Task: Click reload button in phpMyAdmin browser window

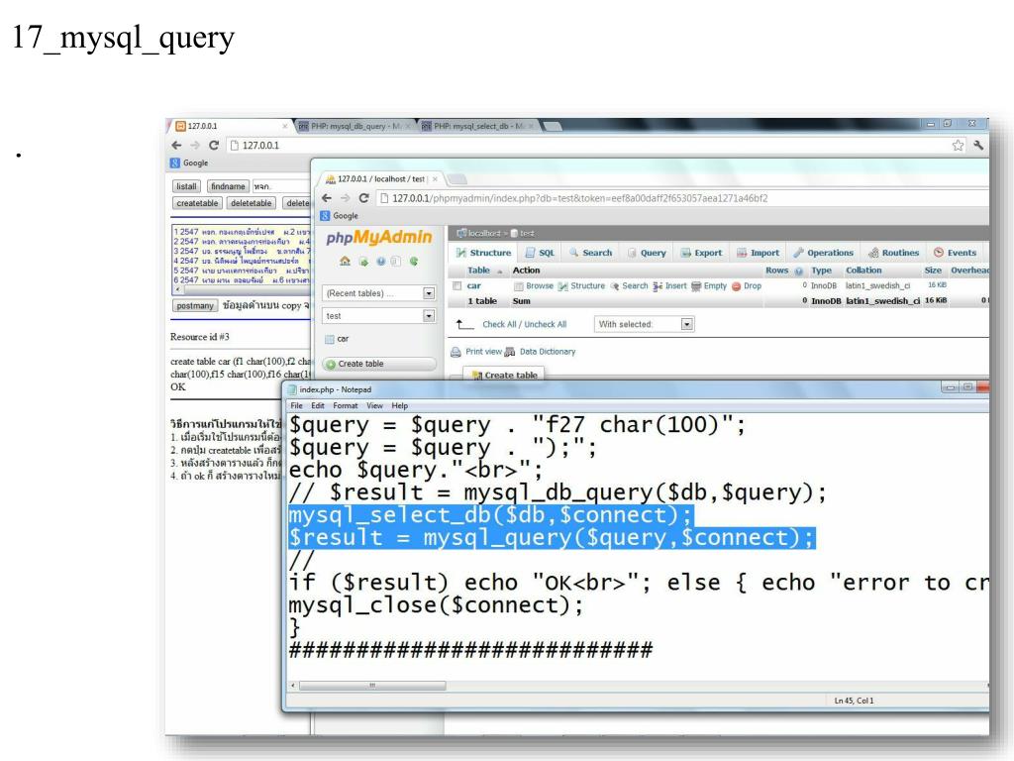Action: point(364,198)
